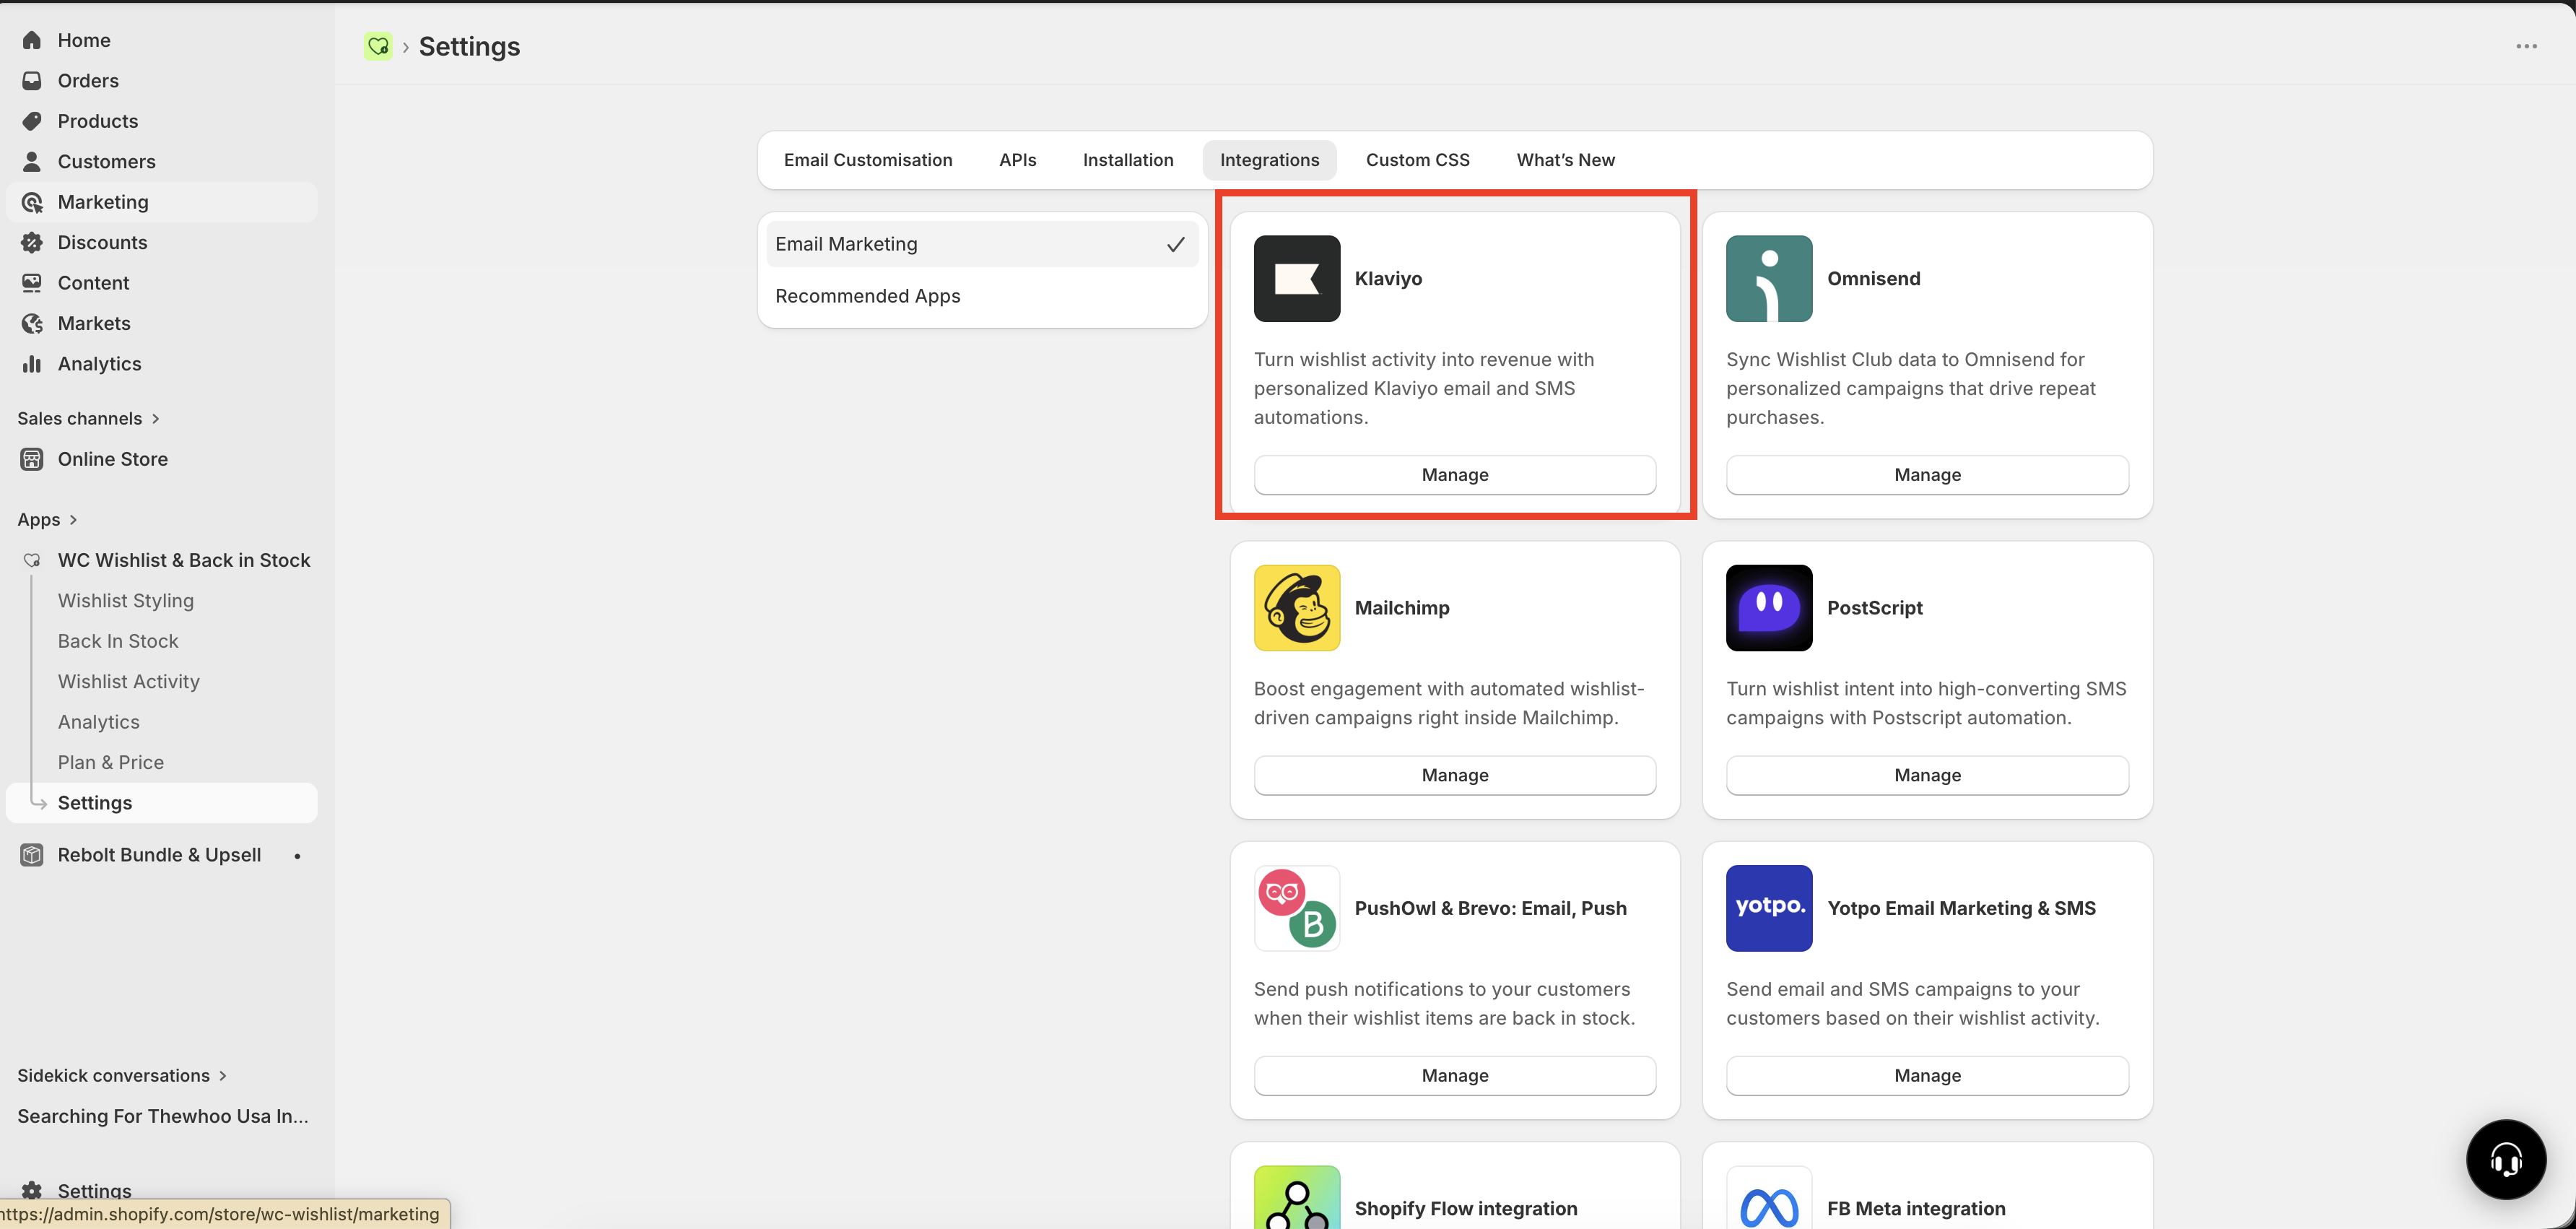Screen dimensions: 2576x1229
Task: Select the Integrations tab
Action: [x=1269, y=160]
